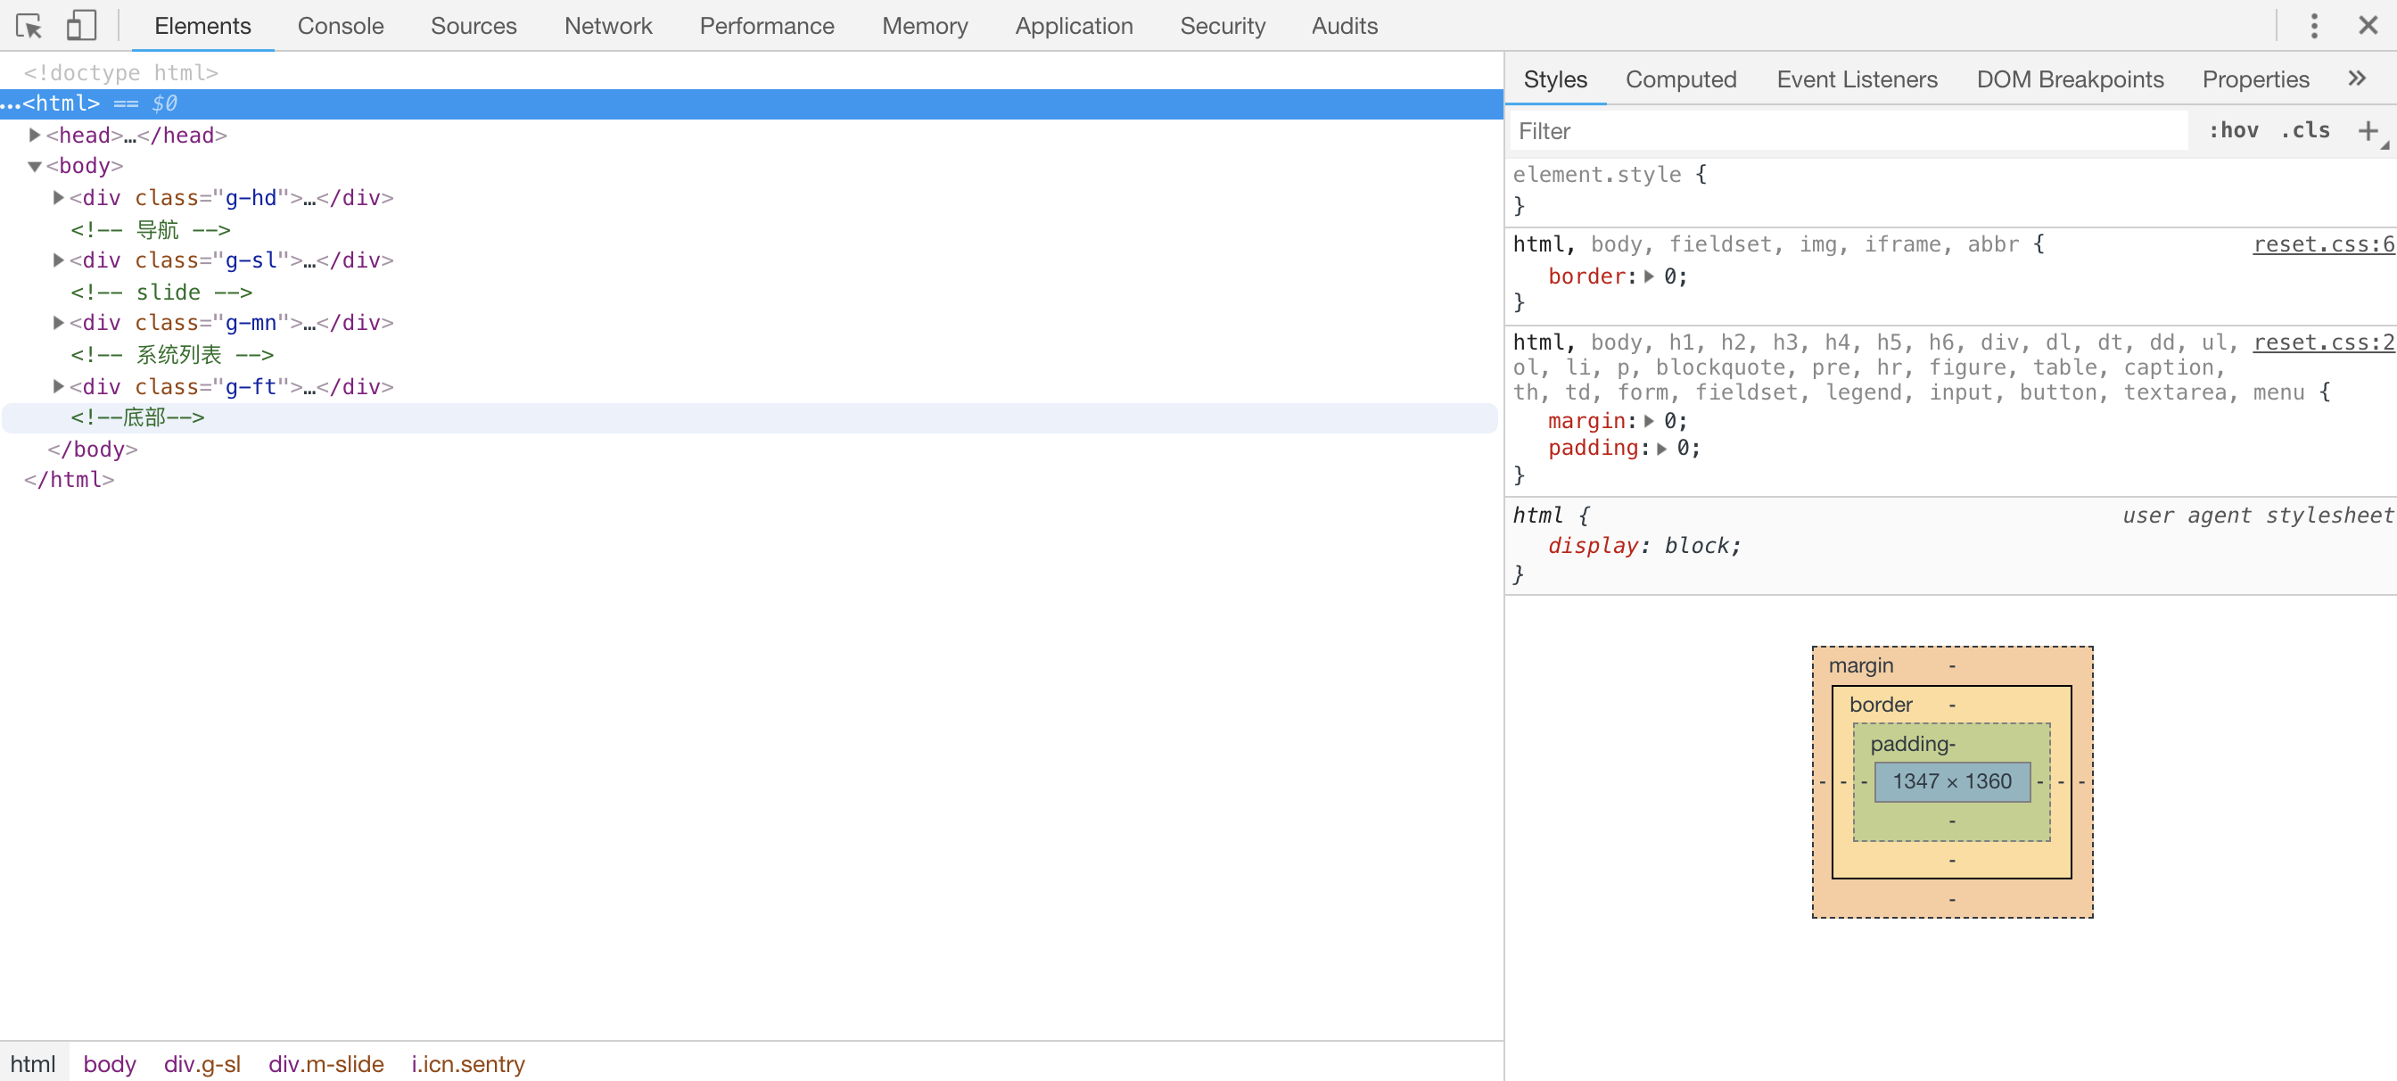Edit the border value 0 in reset.css
This screenshot has height=1081, width=2397.
click(x=1670, y=276)
